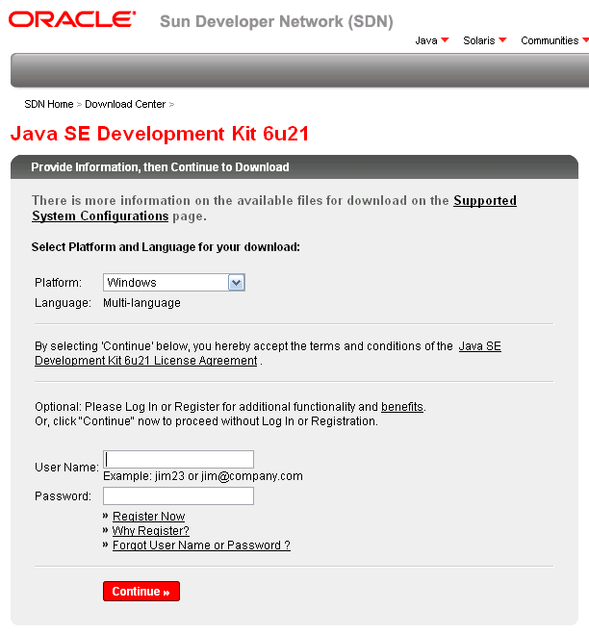The image size is (589, 634).
Task: Click the Provide Information, then Continue header
Action: pos(160,167)
